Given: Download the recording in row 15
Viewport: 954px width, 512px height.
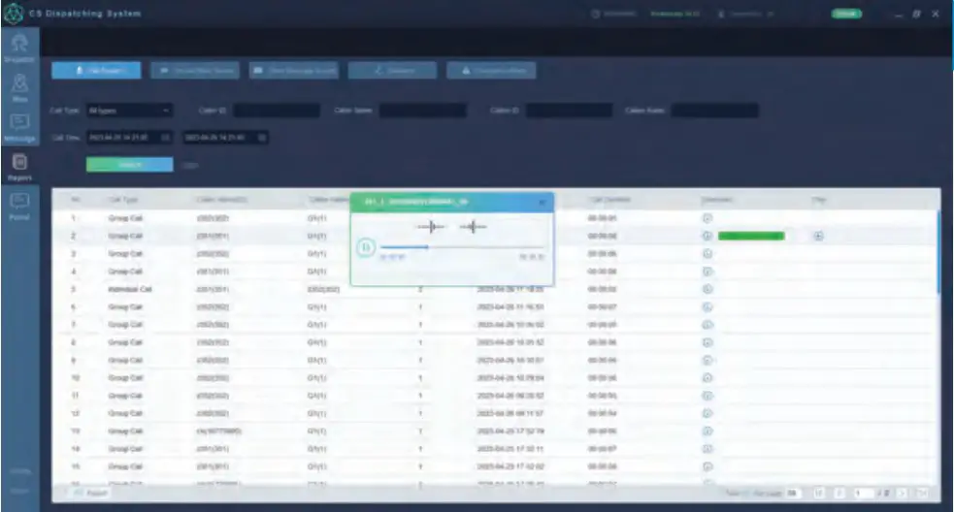Looking at the screenshot, I should 707,466.
